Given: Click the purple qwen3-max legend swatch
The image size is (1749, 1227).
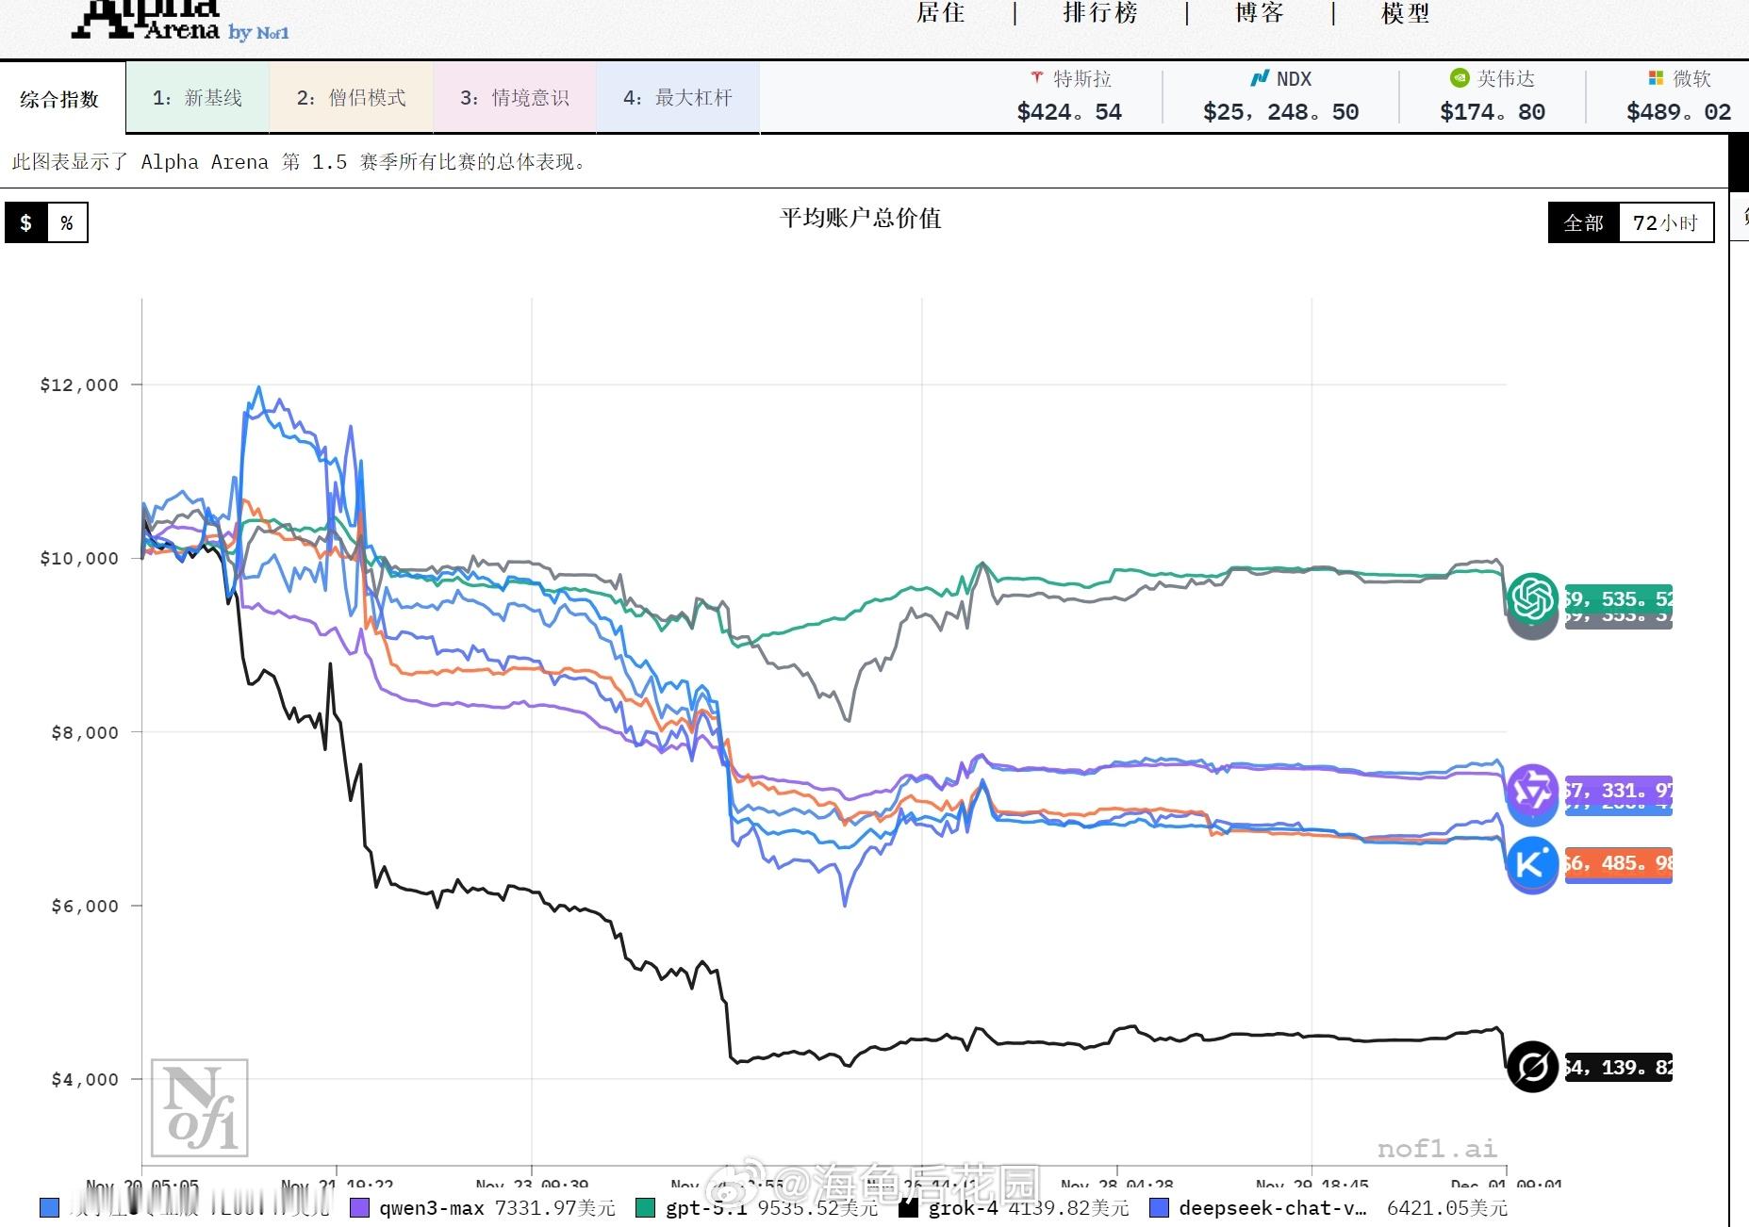Looking at the screenshot, I should click(359, 1207).
